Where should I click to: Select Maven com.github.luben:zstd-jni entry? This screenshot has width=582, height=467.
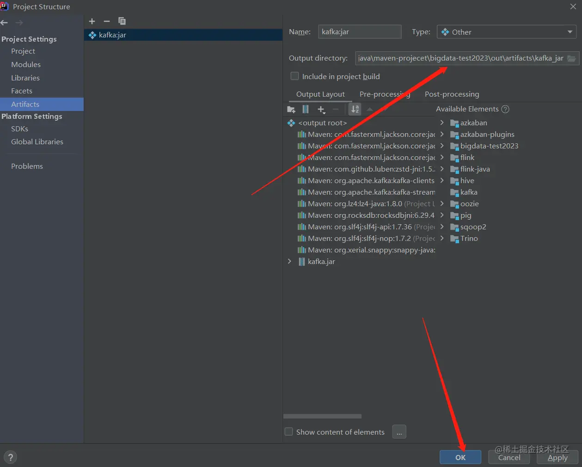click(366, 169)
